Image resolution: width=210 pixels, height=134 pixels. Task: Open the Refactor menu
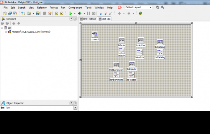[x=42, y=8]
